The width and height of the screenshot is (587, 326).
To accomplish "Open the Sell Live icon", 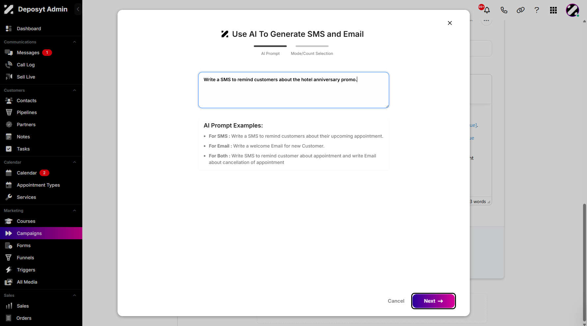I will 9,77.
